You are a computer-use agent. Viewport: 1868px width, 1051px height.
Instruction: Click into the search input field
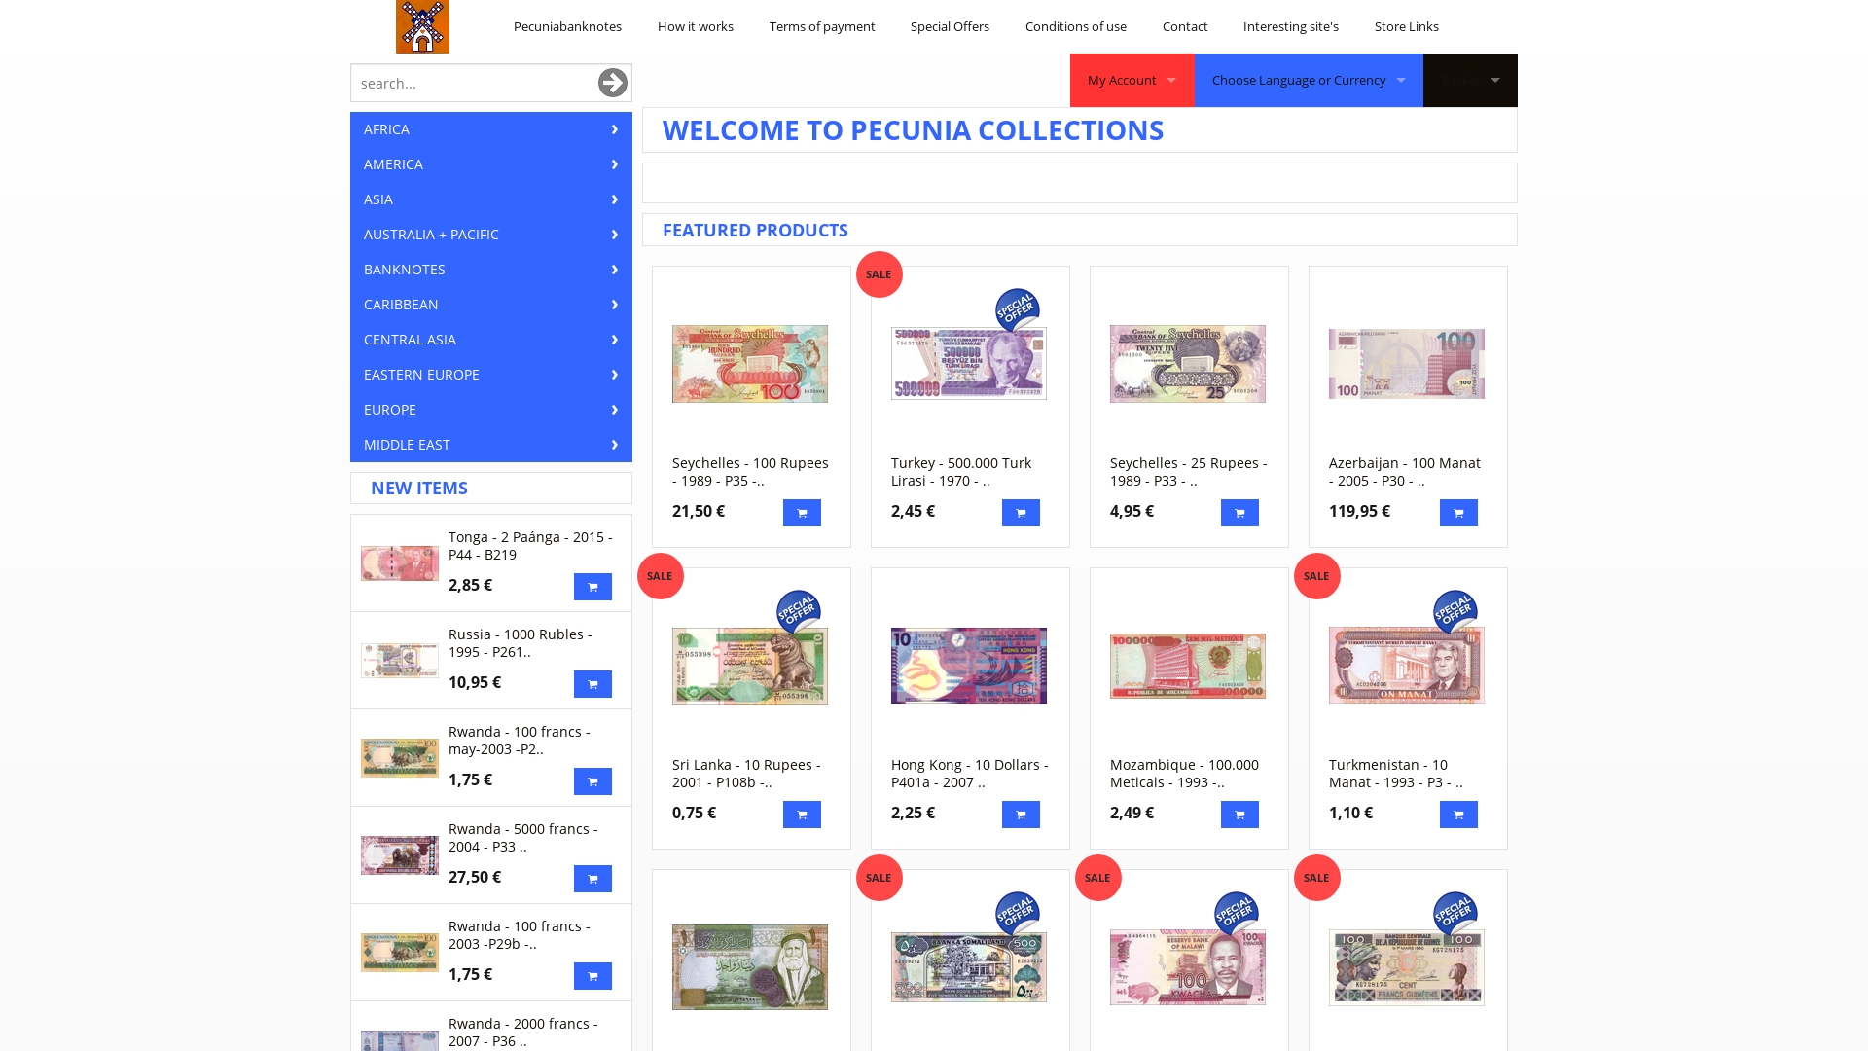pyautogui.click(x=472, y=83)
